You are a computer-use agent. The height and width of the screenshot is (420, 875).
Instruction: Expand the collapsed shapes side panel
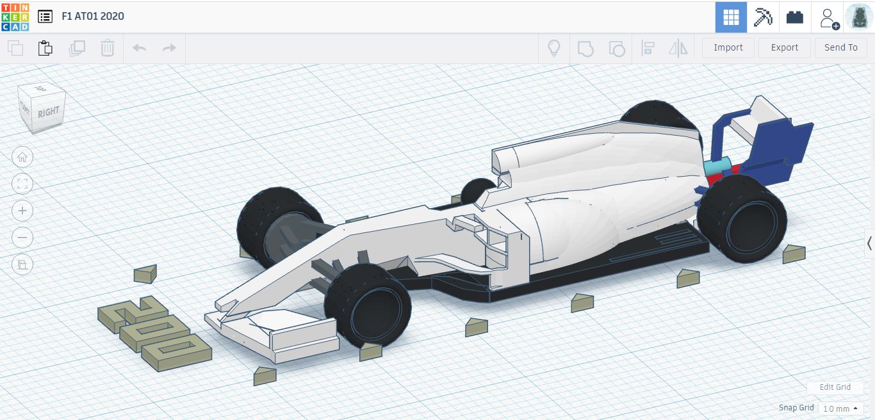pyautogui.click(x=869, y=243)
